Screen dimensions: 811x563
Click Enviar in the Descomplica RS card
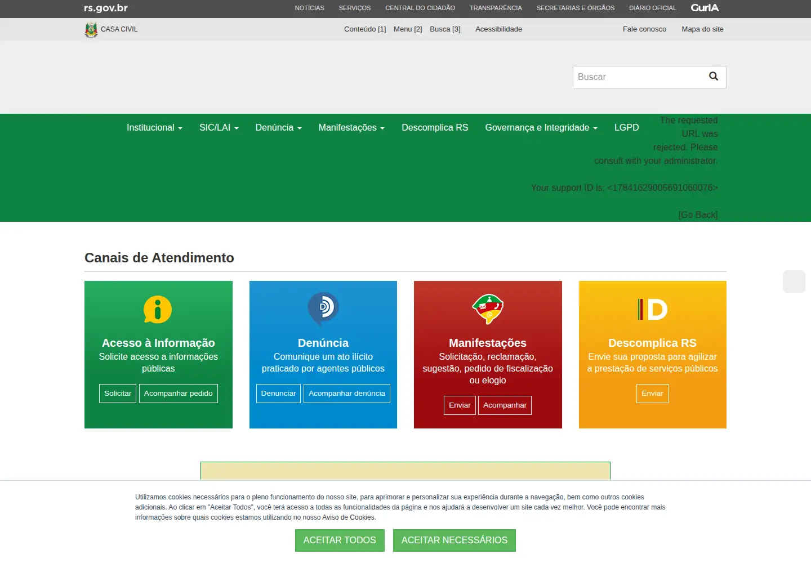(x=652, y=394)
